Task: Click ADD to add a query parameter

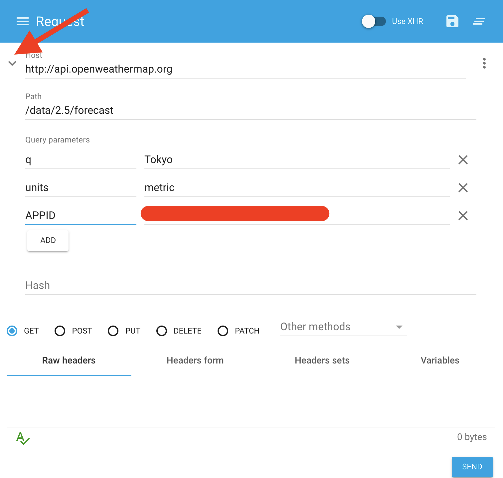Action: click(48, 240)
